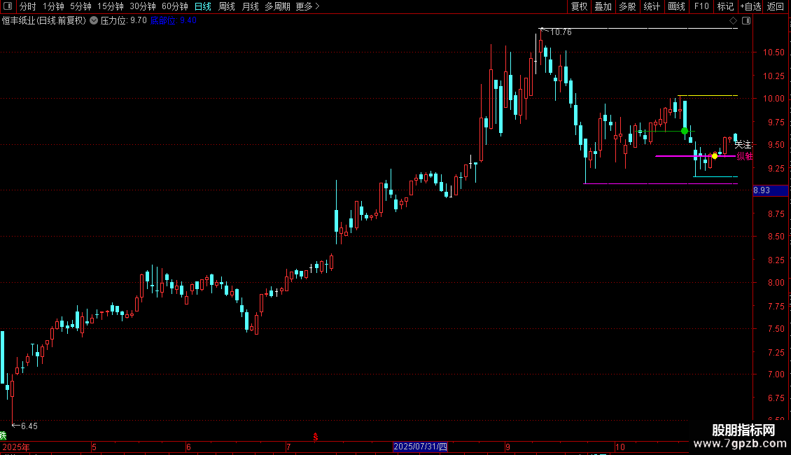Select the 60分钟 period tab

(x=175, y=6)
